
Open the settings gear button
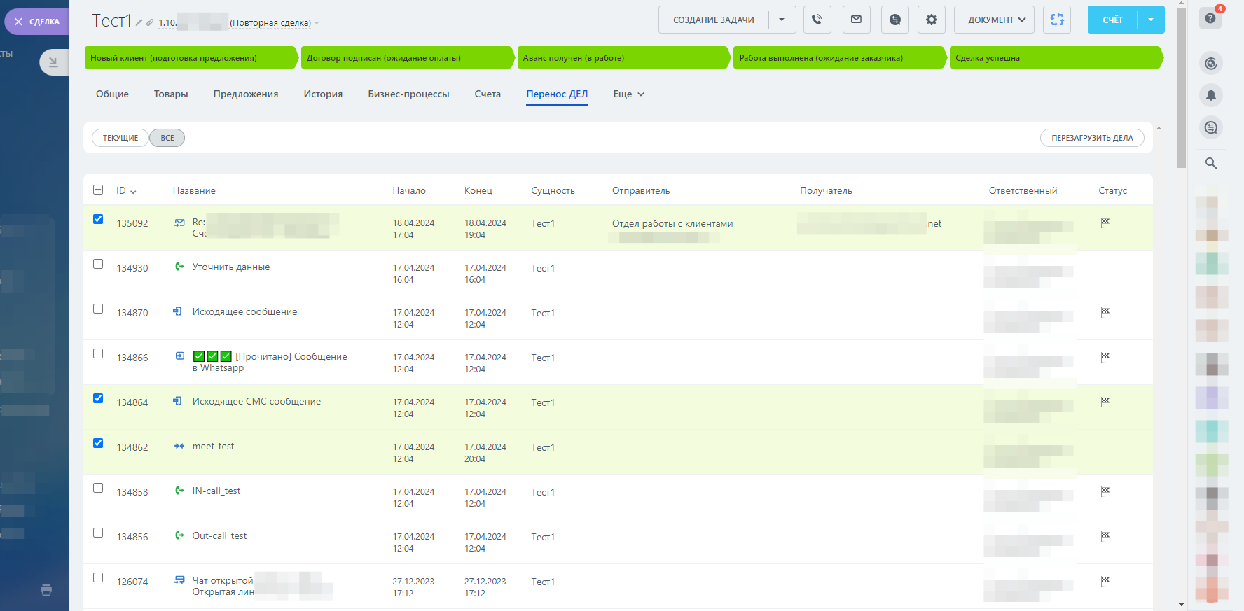tap(931, 20)
